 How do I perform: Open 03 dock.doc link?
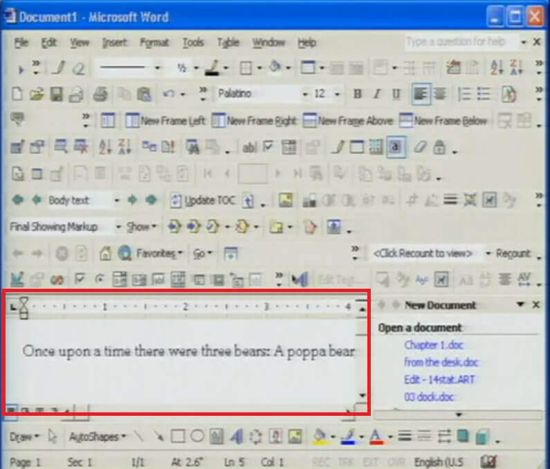[x=429, y=397]
